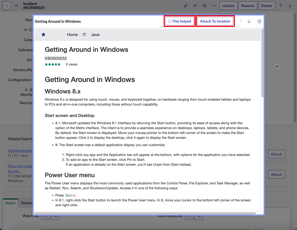Click the KB0000032 article number

pyautogui.click(x=56, y=58)
